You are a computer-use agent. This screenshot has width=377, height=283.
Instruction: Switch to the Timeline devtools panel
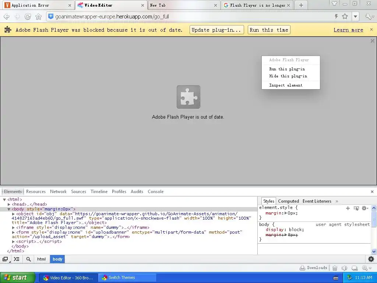(x=99, y=192)
